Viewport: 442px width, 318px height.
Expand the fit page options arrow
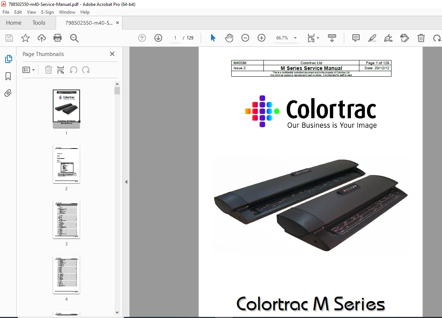tap(318, 38)
